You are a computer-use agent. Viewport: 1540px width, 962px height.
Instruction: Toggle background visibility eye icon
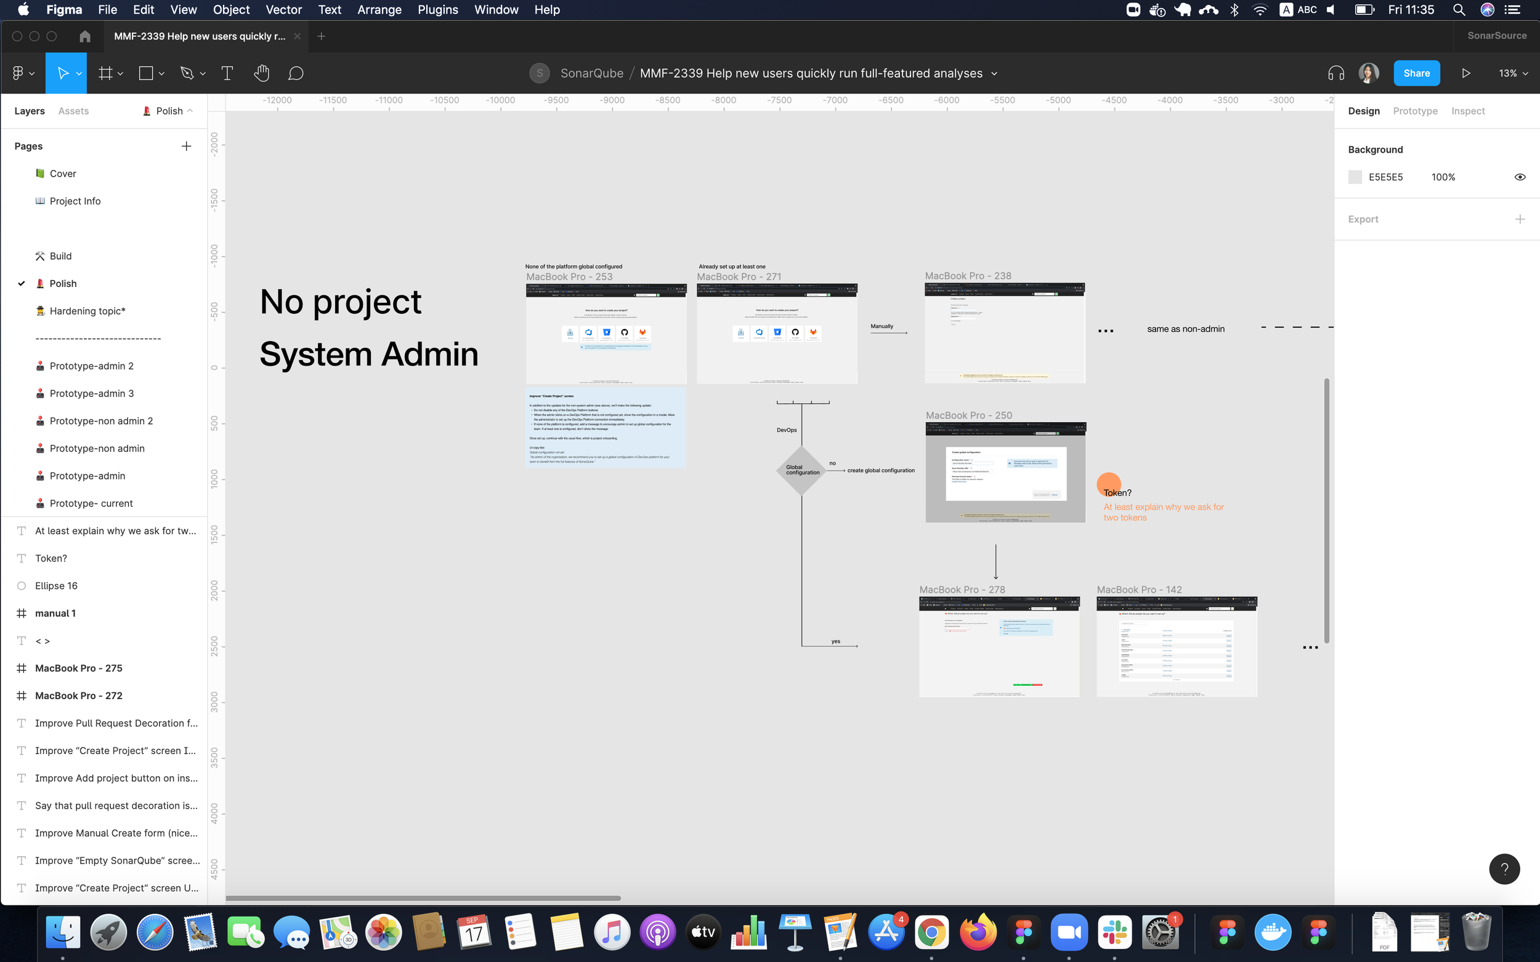tap(1520, 177)
